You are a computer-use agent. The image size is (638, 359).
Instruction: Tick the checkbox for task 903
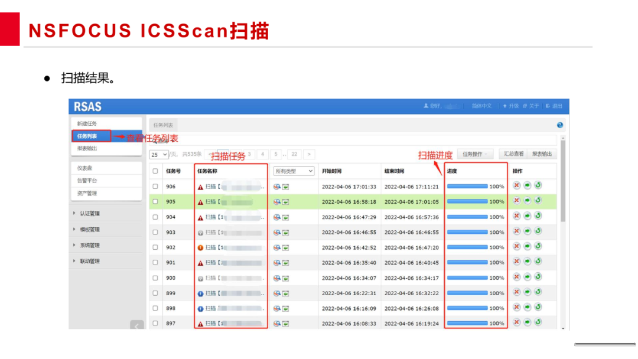155,232
